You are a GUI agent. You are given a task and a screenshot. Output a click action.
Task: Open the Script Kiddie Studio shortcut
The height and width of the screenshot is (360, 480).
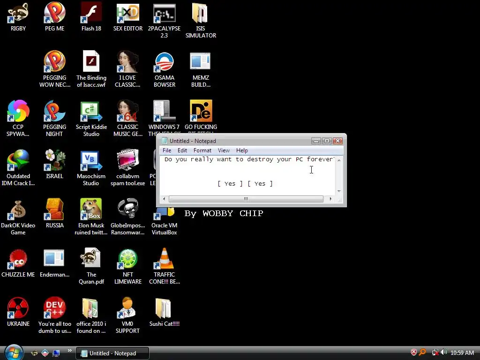(x=91, y=118)
